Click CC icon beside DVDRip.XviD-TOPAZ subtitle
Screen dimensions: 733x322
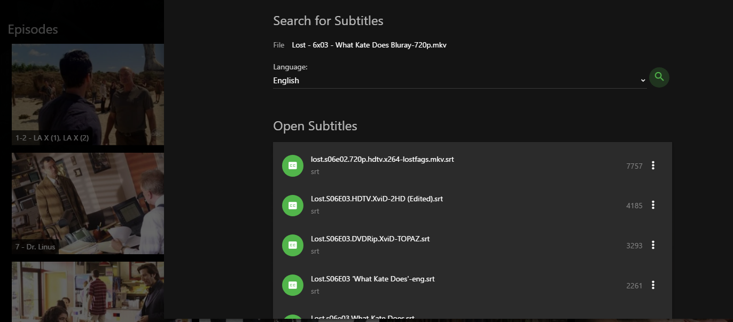(x=293, y=245)
